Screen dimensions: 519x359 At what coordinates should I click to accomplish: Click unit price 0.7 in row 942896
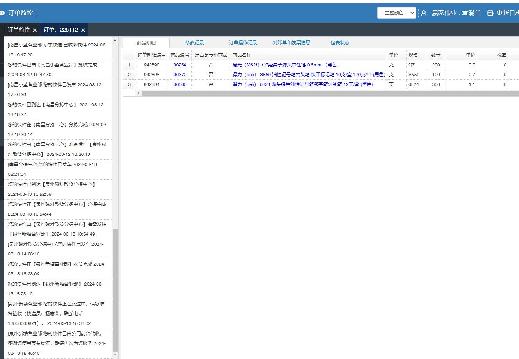coord(462,65)
